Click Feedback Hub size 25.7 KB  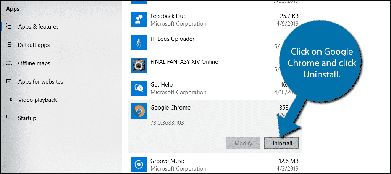tap(289, 16)
